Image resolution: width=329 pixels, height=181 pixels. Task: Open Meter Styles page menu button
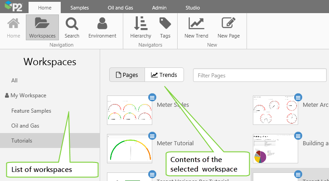click(x=152, y=97)
